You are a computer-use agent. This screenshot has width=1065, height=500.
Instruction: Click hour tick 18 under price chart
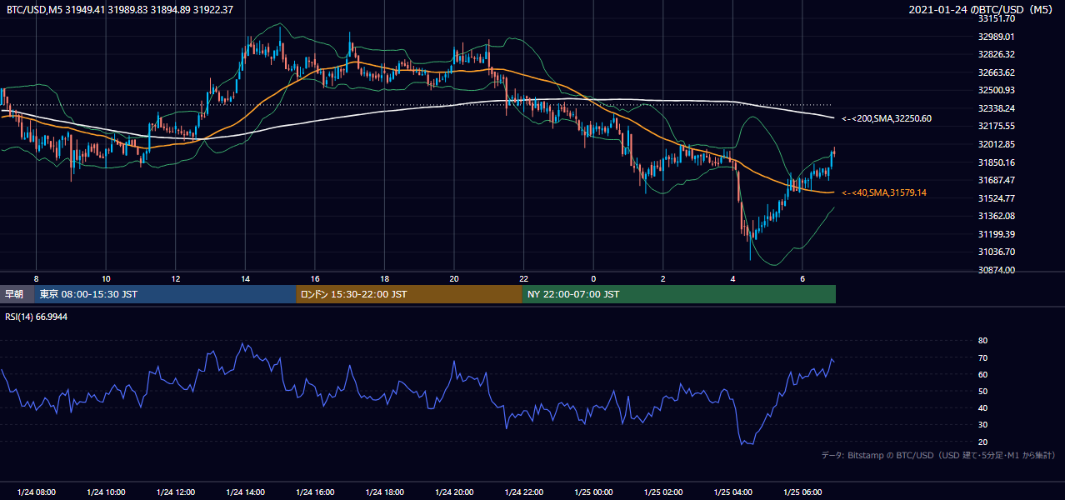coord(384,278)
